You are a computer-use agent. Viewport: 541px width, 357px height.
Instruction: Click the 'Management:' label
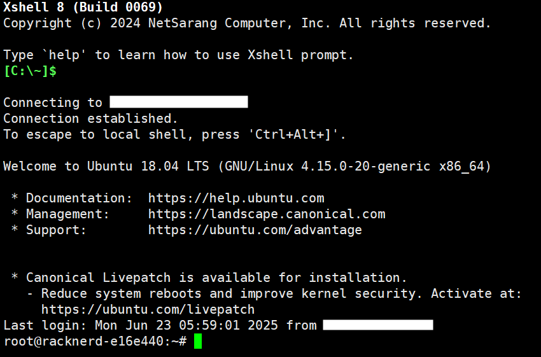coord(67,214)
